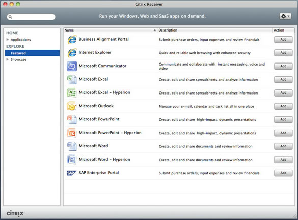Click 'Communicate and collaborate with' description
Image resolution: width=298 pixels, height=220 pixels.
pyautogui.click(x=212, y=67)
